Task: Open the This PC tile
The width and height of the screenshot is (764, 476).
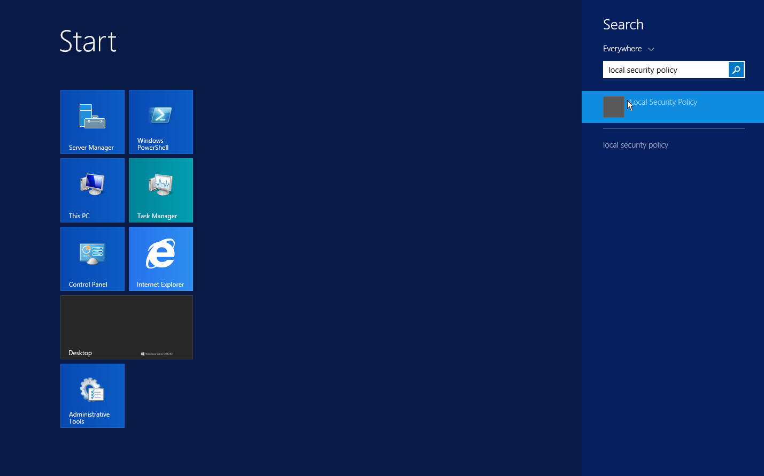Action: (92, 190)
